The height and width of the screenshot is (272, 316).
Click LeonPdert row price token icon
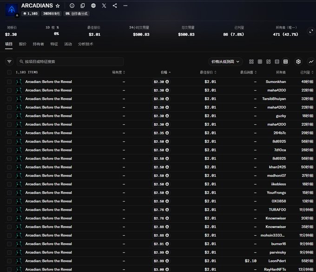pos(167,261)
